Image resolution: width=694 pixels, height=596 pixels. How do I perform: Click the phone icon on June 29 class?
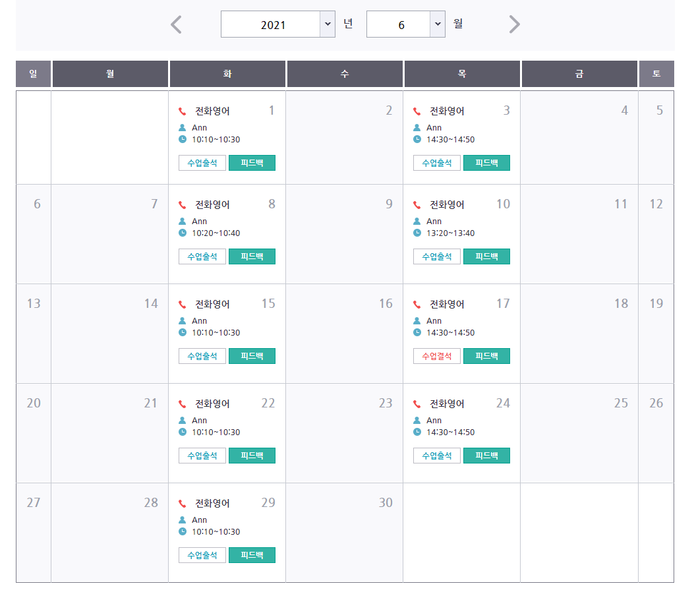pyautogui.click(x=182, y=504)
